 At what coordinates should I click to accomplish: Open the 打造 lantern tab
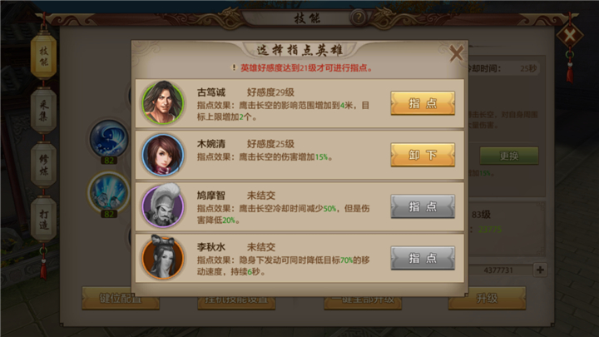(x=43, y=220)
